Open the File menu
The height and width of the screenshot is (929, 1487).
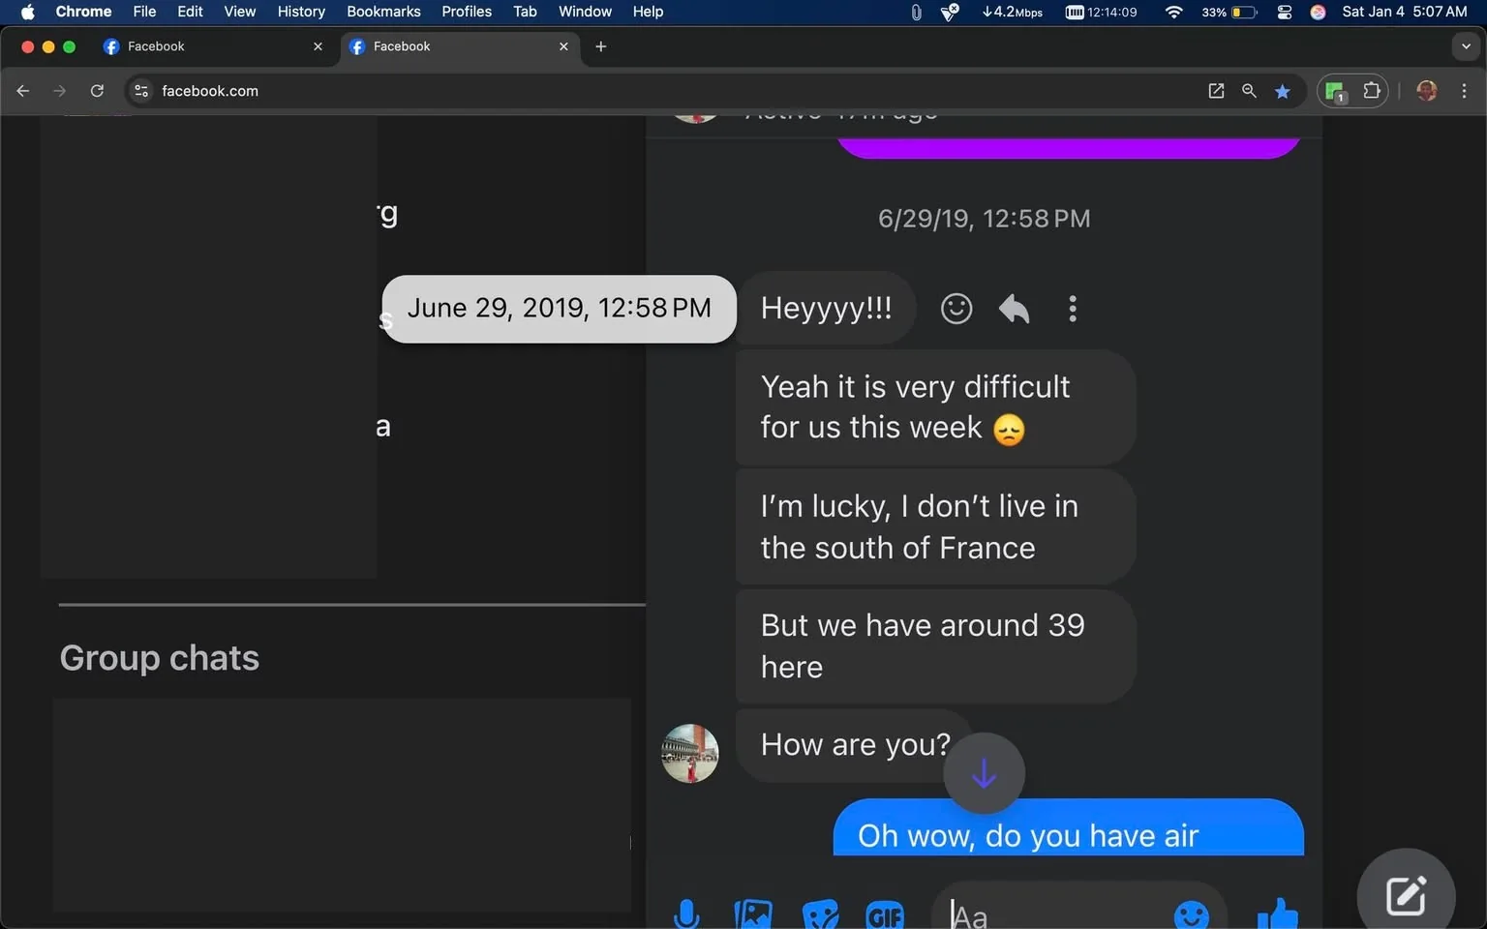144,12
